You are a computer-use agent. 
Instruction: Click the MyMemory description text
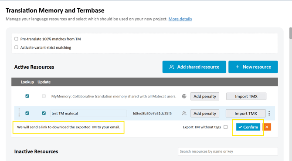[114, 96]
